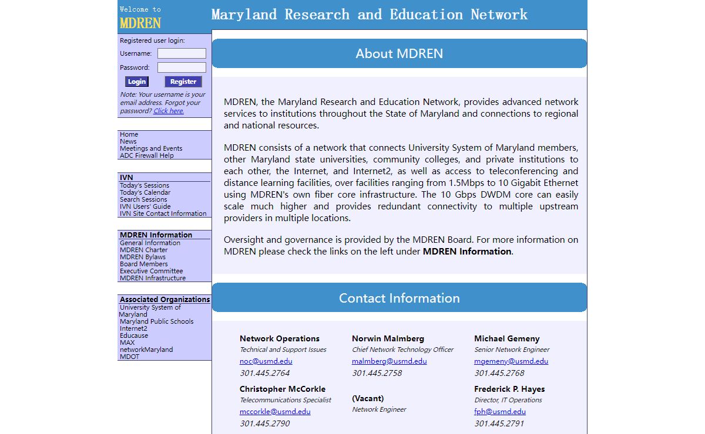Click the '(Vacant)' Network Engineer entry
This screenshot has width=705, height=434.
(x=368, y=398)
